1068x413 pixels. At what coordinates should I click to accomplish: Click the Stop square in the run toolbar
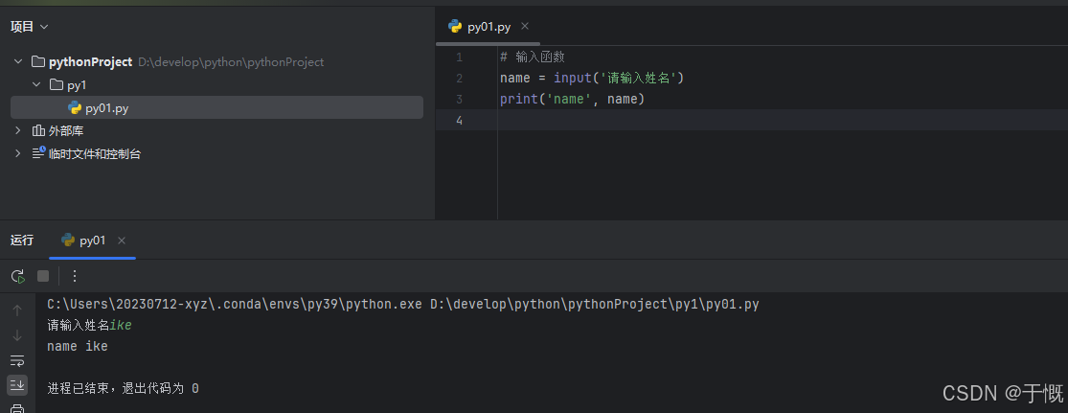43,276
